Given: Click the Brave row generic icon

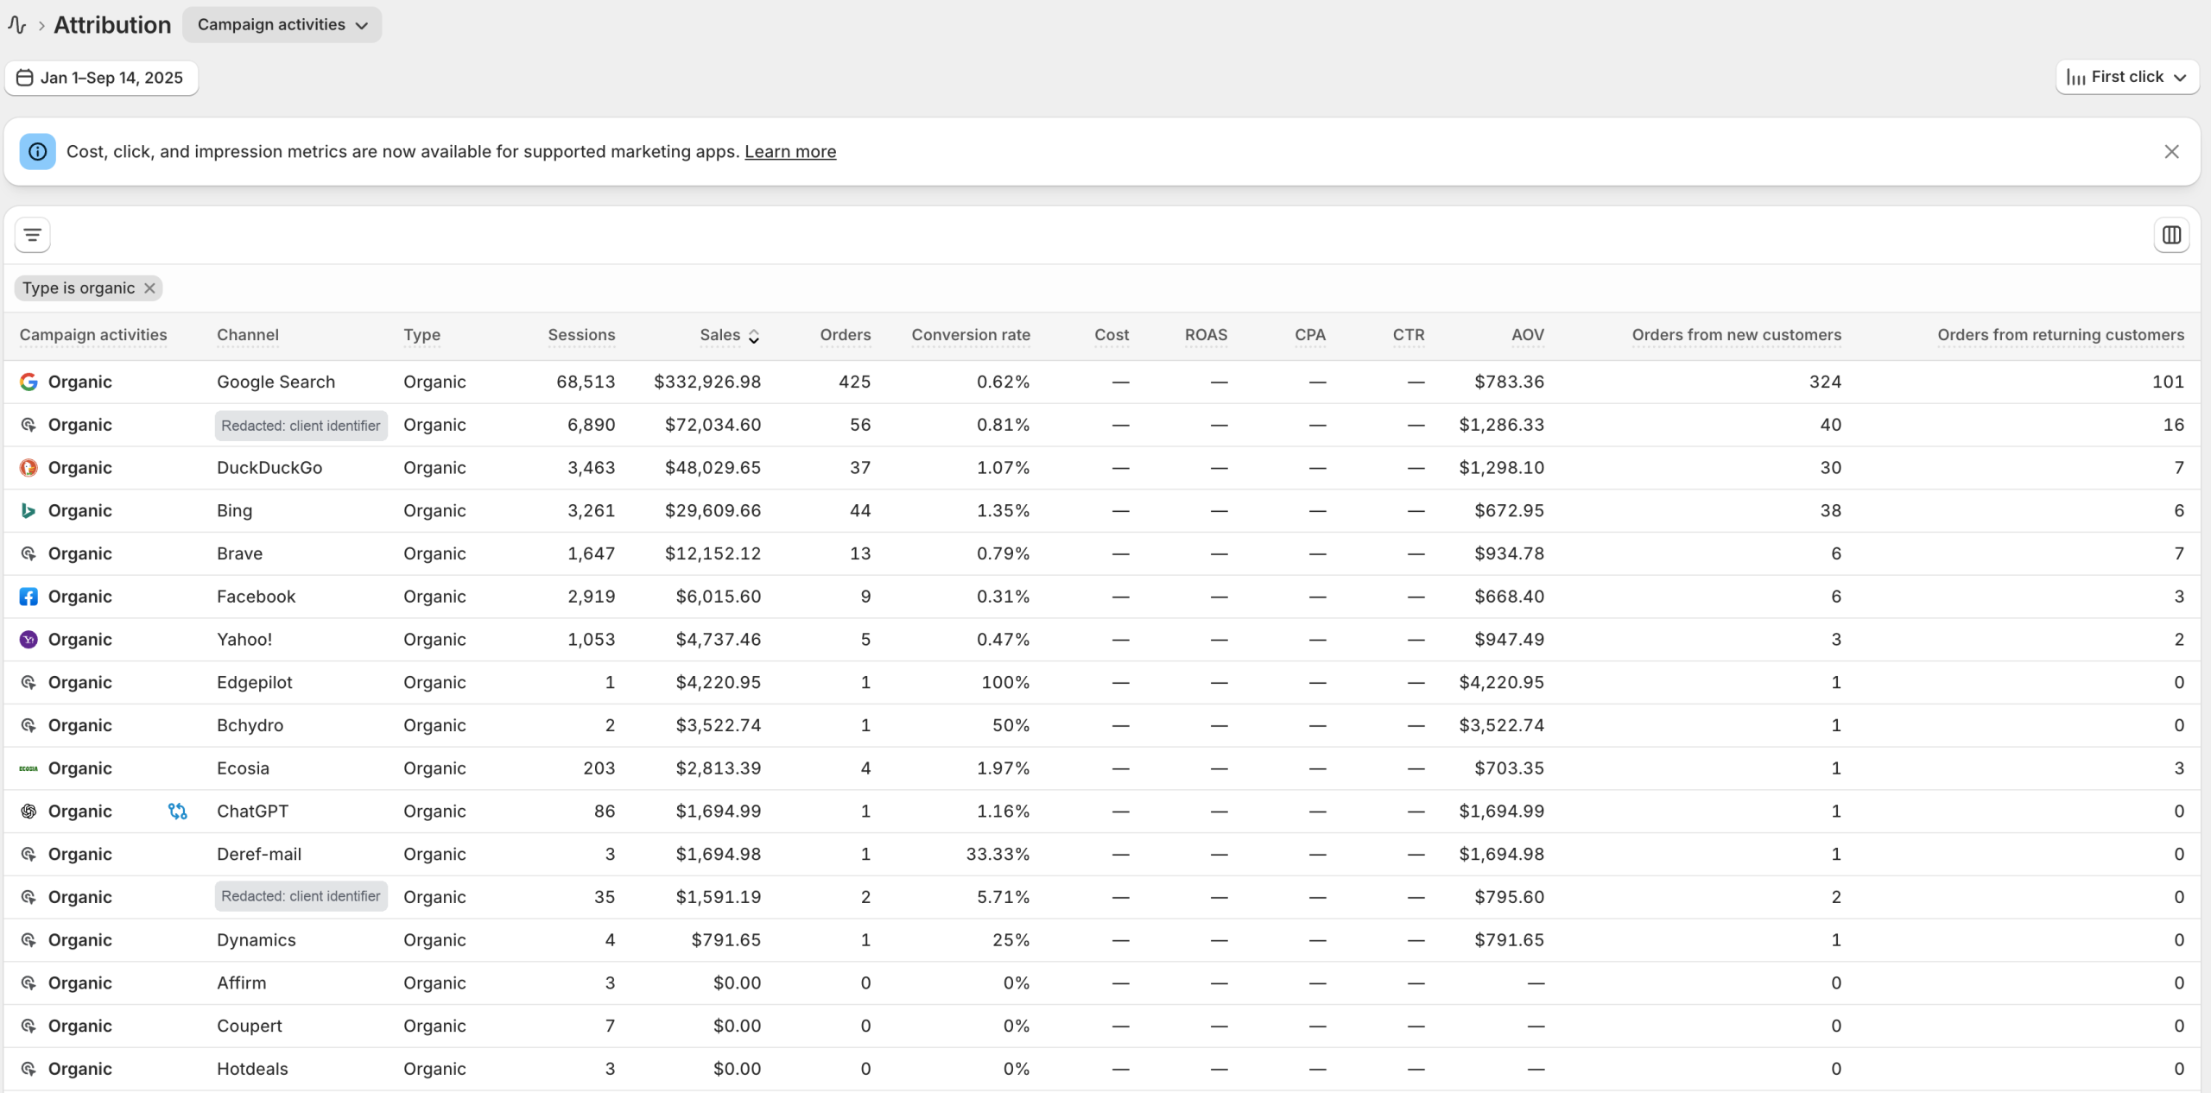Looking at the screenshot, I should coord(29,553).
